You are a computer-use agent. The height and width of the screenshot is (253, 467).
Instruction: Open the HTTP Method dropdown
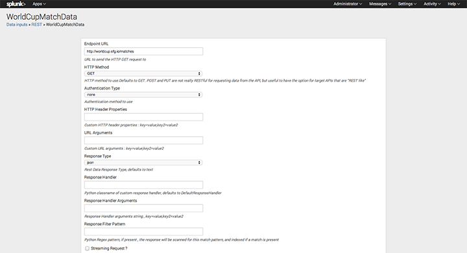[x=143, y=73]
